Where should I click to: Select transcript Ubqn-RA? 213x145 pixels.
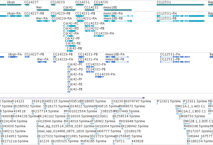point(14,13)
